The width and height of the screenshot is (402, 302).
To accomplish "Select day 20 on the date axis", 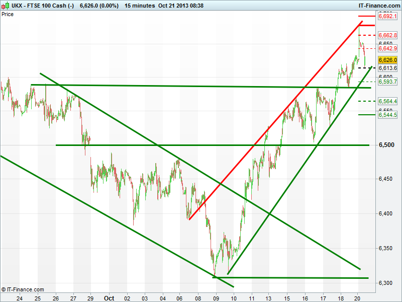I will tap(357, 298).
